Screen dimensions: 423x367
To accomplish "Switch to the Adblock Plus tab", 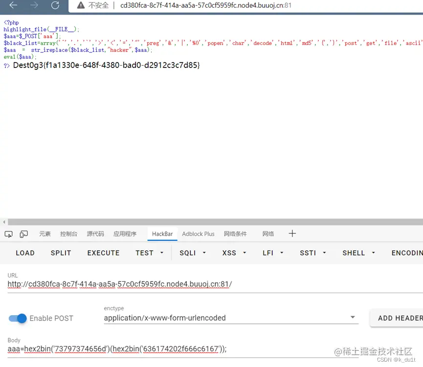I will 198,234.
